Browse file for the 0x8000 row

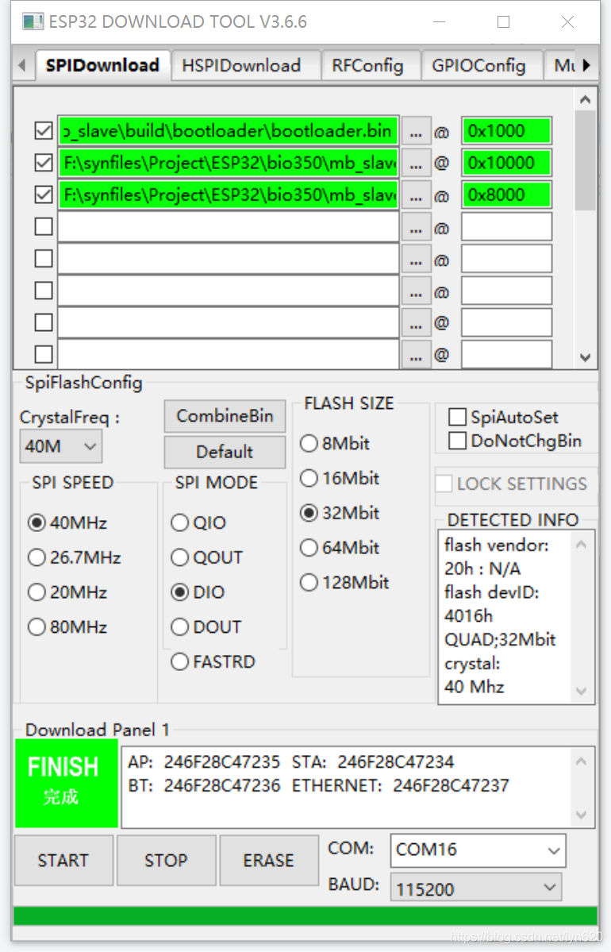pyautogui.click(x=416, y=195)
